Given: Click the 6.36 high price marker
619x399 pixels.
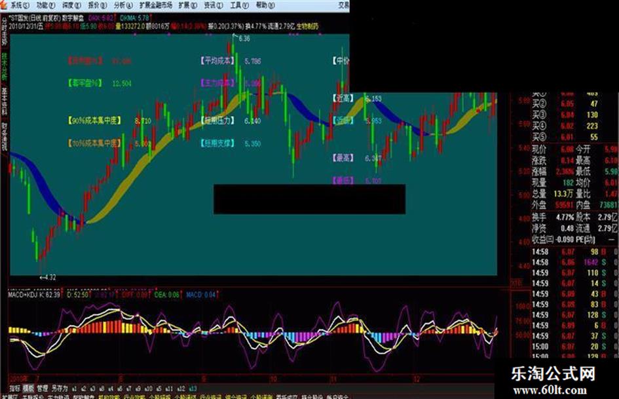Looking at the screenshot, I should pyautogui.click(x=244, y=38).
